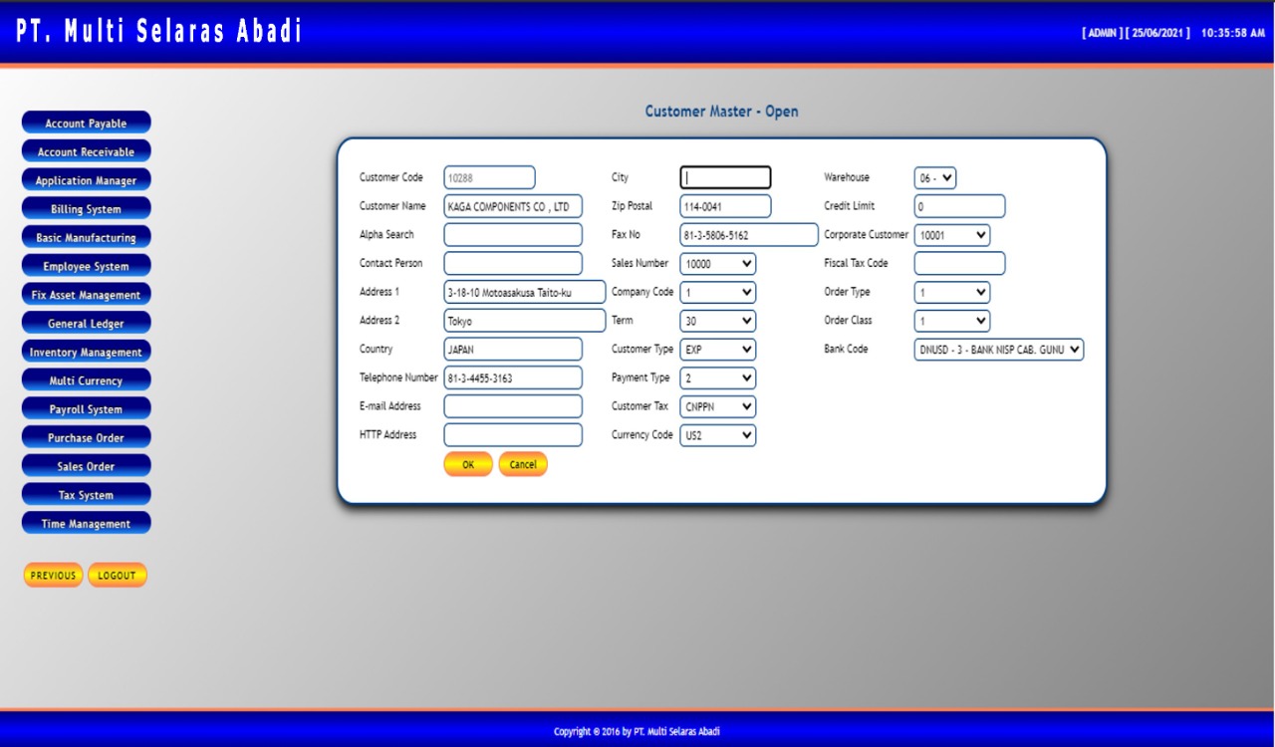Click the Contact Person field

tap(513, 263)
